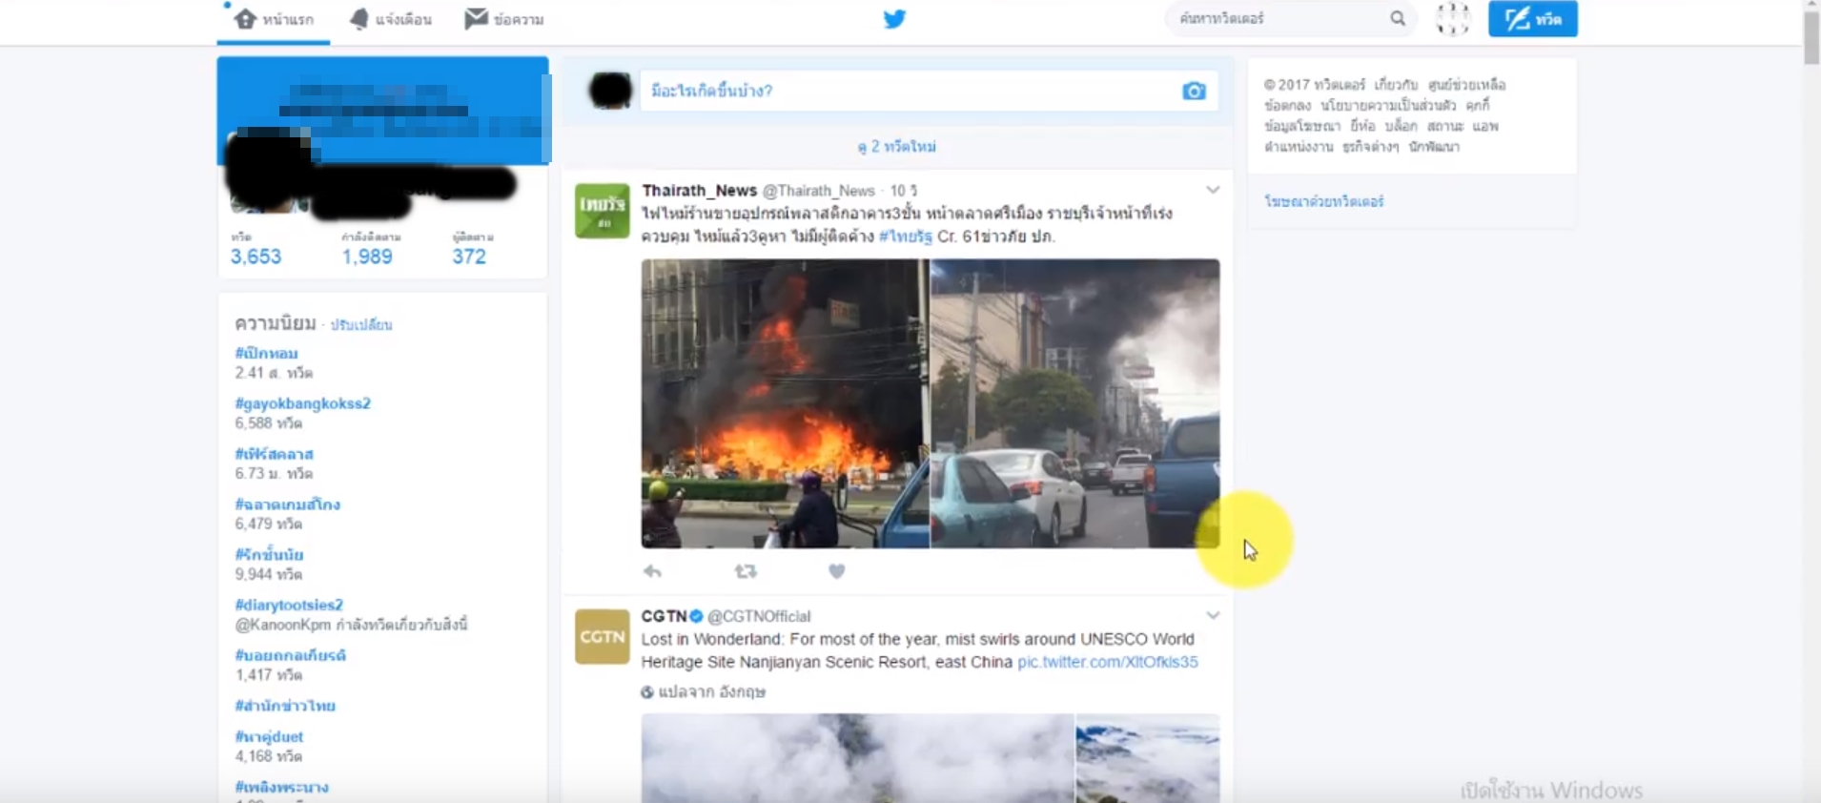1821x803 pixels.
Task: Open the #สำนักข่าวไทย trend
Action: [285, 706]
